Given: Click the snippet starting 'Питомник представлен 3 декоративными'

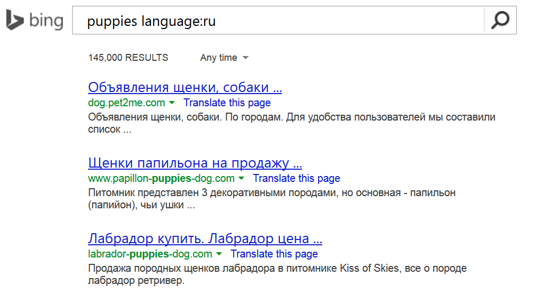Looking at the screenshot, I should pyautogui.click(x=272, y=199).
